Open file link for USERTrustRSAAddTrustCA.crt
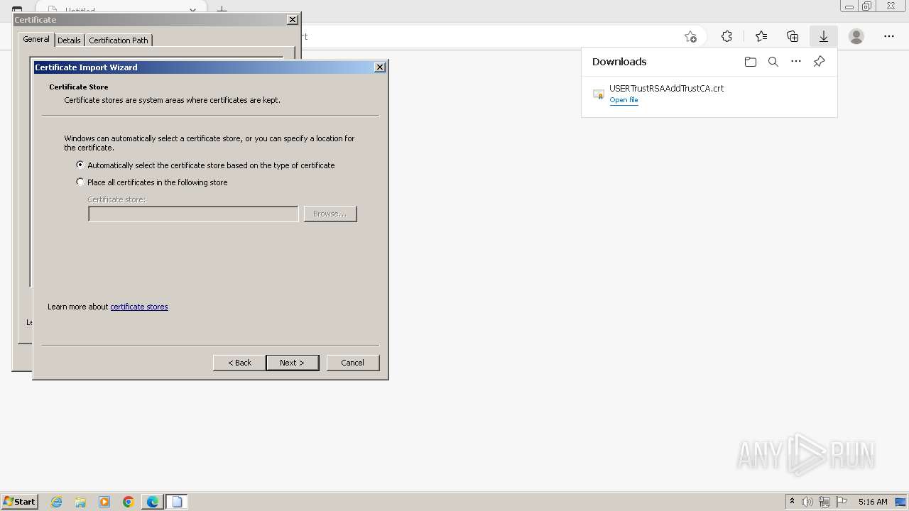 pos(624,100)
